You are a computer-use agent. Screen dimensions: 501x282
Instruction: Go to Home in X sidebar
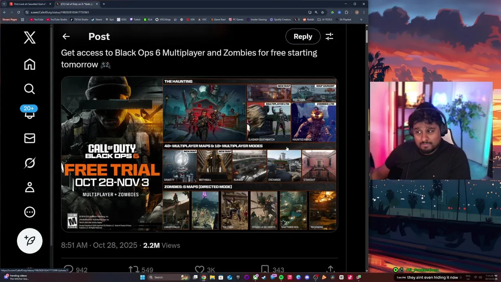click(x=30, y=64)
